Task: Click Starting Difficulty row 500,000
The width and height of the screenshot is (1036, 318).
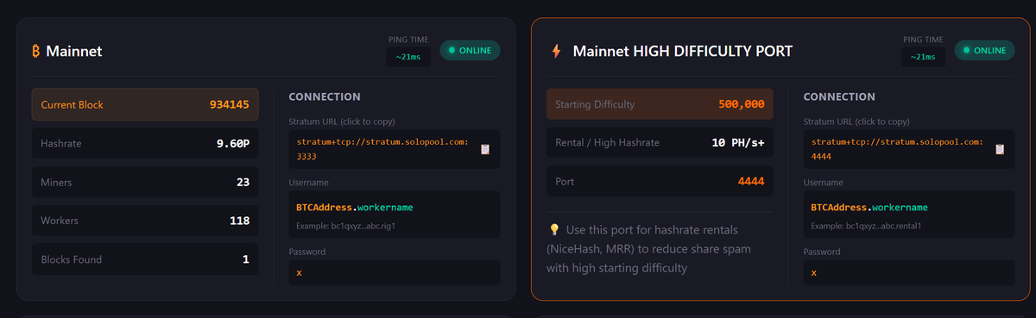Action: click(660, 104)
